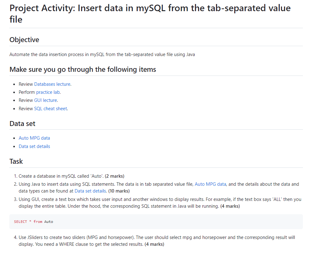
Task: Open Data set details bullet under Data set
Action: click(x=34, y=146)
